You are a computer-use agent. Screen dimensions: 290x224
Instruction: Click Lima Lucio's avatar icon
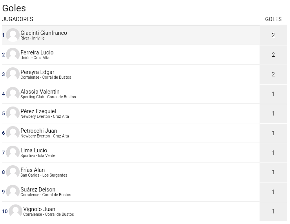pyautogui.click(x=13, y=152)
